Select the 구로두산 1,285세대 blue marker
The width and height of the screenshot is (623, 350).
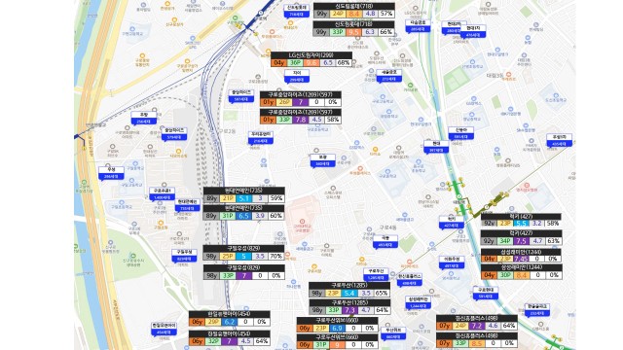(x=376, y=274)
